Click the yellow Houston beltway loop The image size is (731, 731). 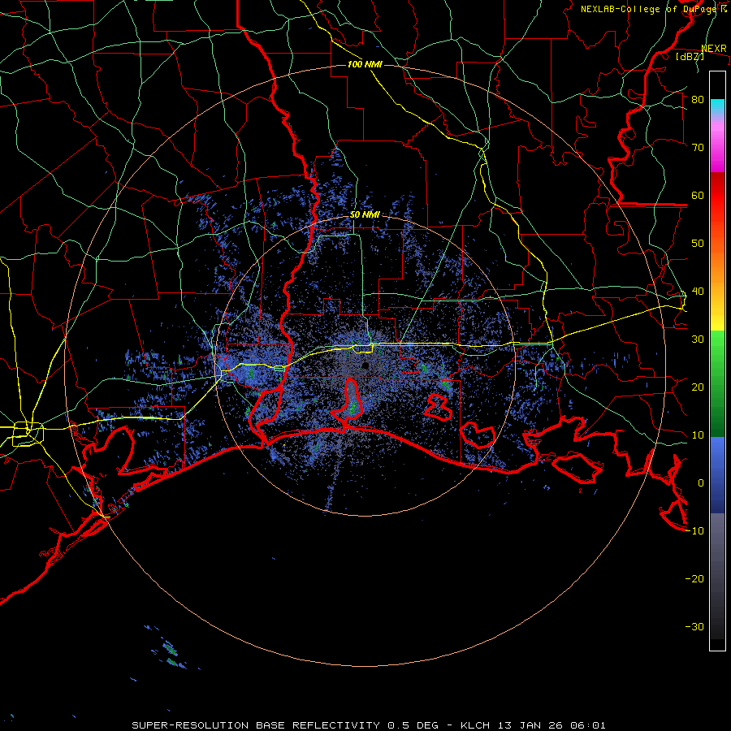[x=28, y=434]
